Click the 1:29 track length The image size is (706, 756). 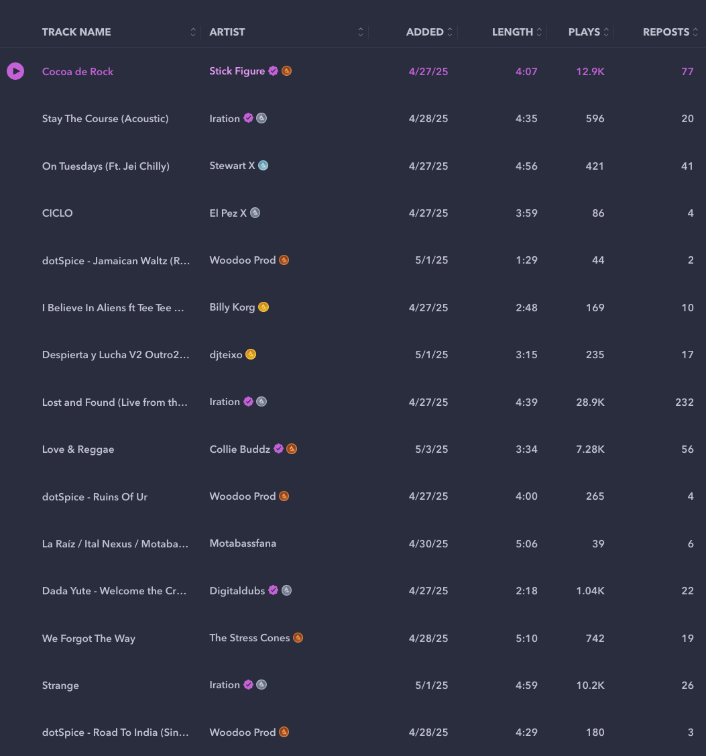(526, 260)
